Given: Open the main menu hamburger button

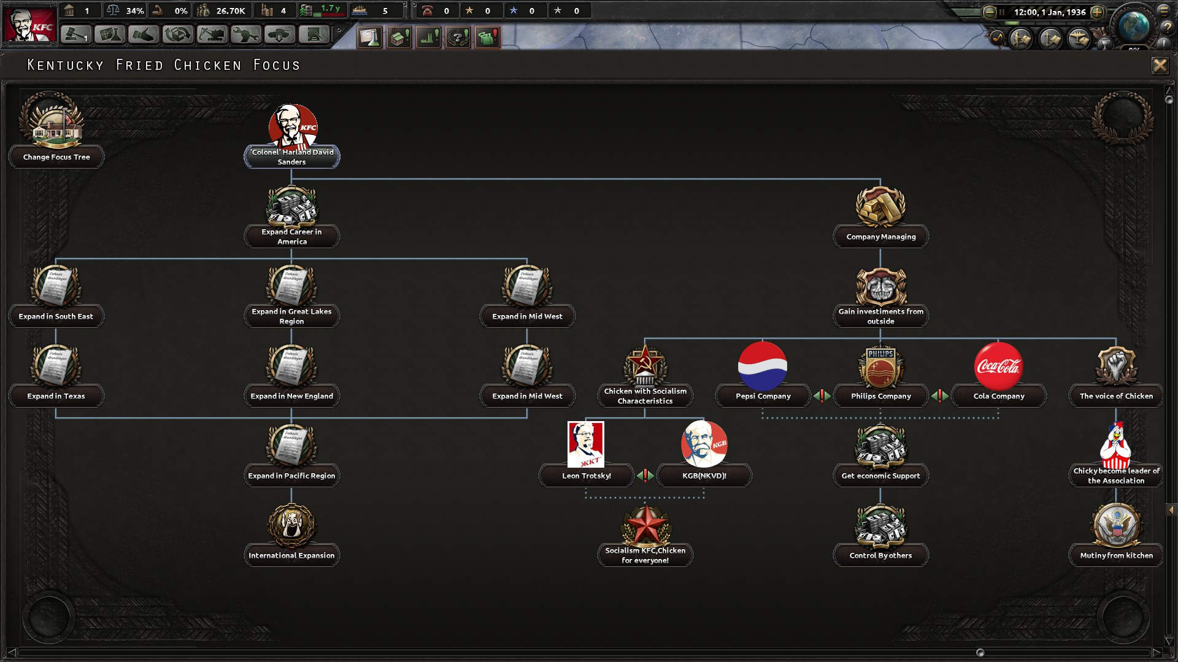Looking at the screenshot, I should (x=1164, y=10).
